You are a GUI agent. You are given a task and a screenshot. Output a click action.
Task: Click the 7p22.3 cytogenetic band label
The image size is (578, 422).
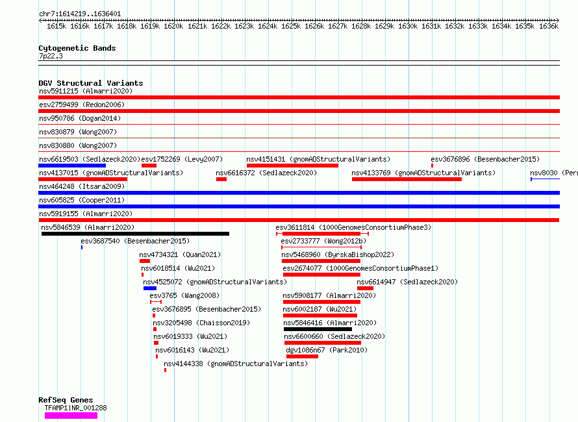click(51, 56)
